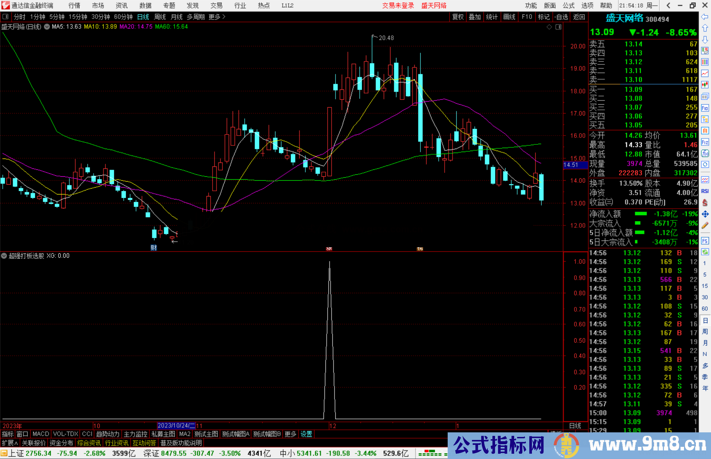This screenshot has height=459, width=711.
Task: Toggle the side panel button left of 分时
Action: (5, 17)
